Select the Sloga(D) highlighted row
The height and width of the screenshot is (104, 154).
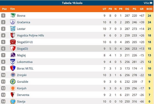pyautogui.click(x=76, y=49)
